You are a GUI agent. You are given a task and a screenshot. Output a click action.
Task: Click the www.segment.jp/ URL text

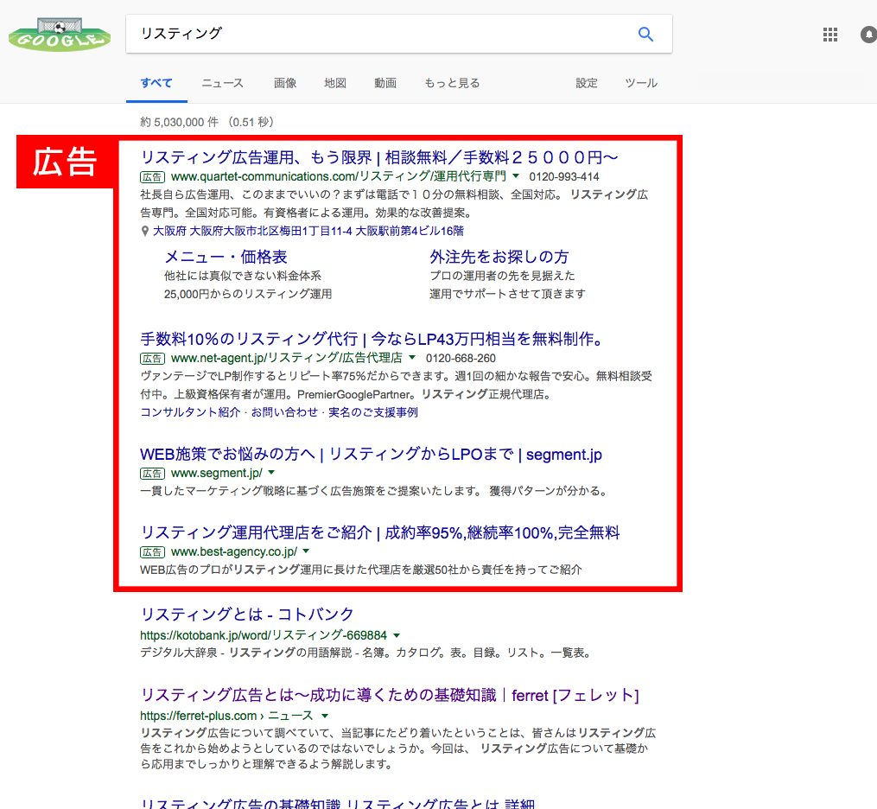point(217,474)
